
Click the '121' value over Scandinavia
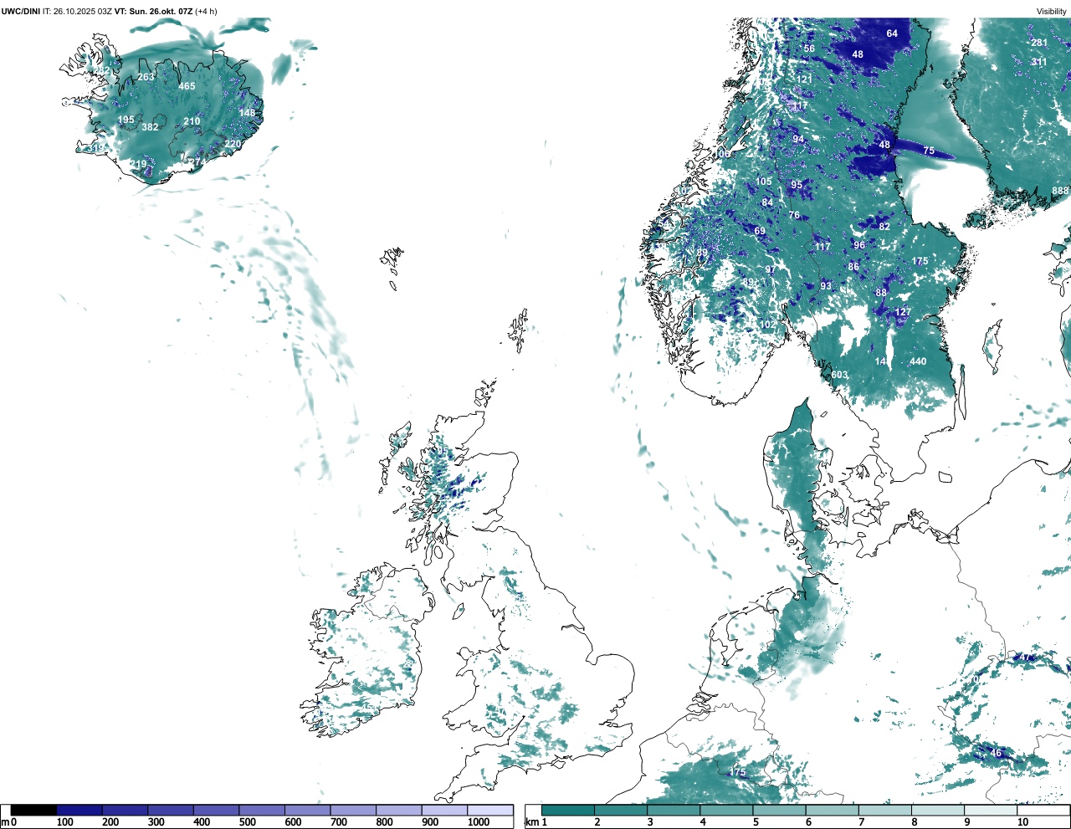(x=804, y=79)
